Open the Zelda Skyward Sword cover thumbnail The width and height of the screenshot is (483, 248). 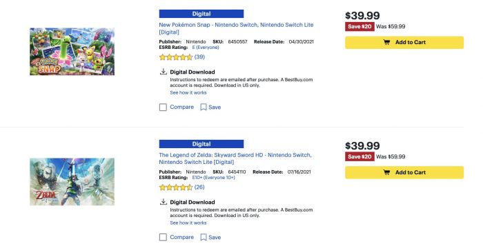(72, 182)
